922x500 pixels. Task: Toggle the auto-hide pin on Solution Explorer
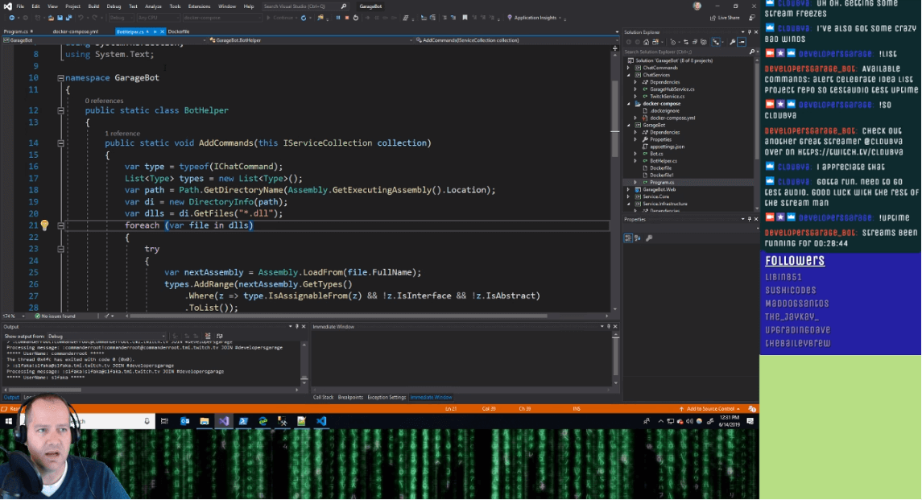pyautogui.click(x=749, y=31)
